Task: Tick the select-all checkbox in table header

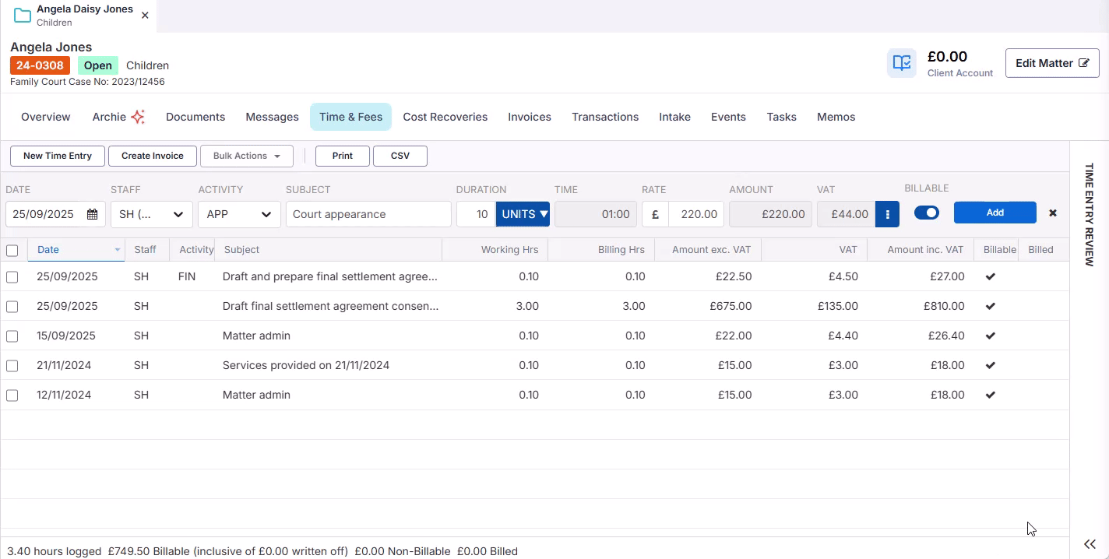Action: 12,250
